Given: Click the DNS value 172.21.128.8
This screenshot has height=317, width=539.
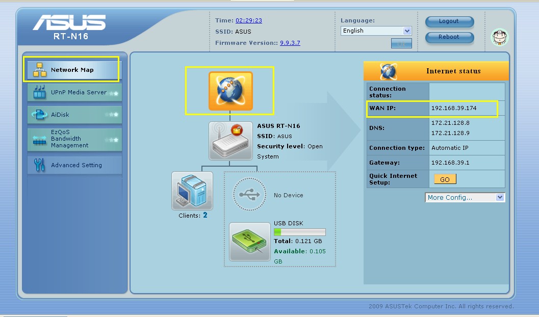Looking at the screenshot, I should 450,123.
